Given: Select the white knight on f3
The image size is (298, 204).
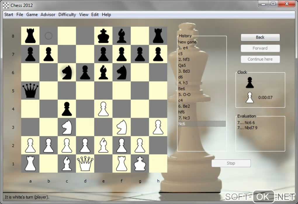Looking at the screenshot, I should pyautogui.click(x=122, y=127).
